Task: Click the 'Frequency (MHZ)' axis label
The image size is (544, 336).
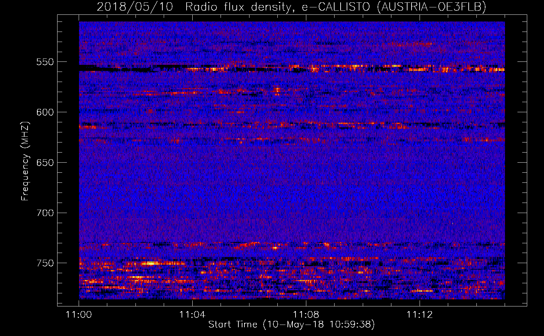Action: [x=26, y=161]
